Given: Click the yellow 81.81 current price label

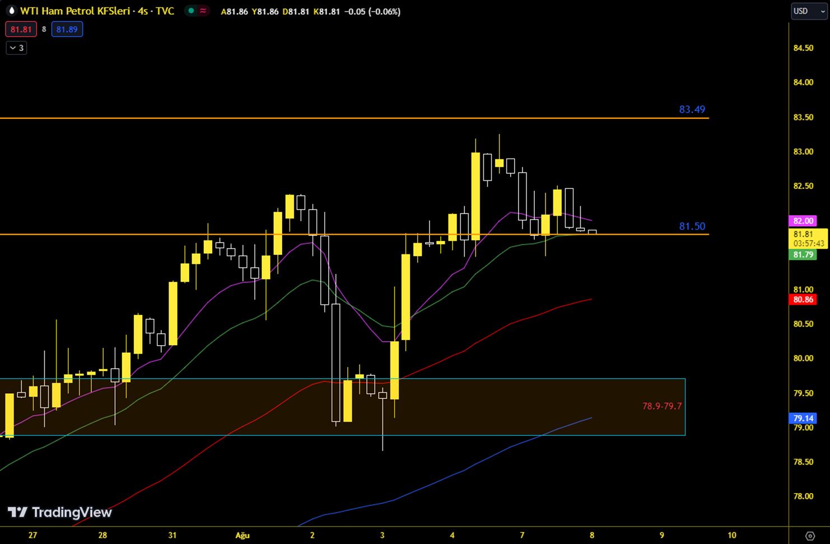Looking at the screenshot, I should click(808, 239).
